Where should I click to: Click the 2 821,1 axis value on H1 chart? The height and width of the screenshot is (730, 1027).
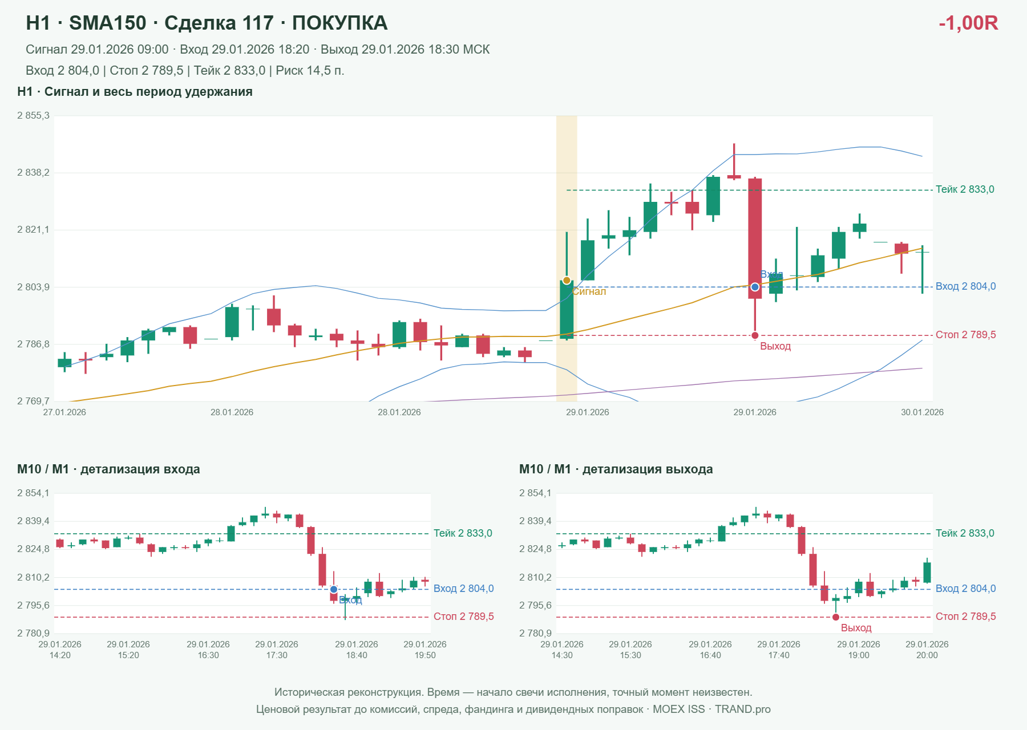(x=33, y=230)
